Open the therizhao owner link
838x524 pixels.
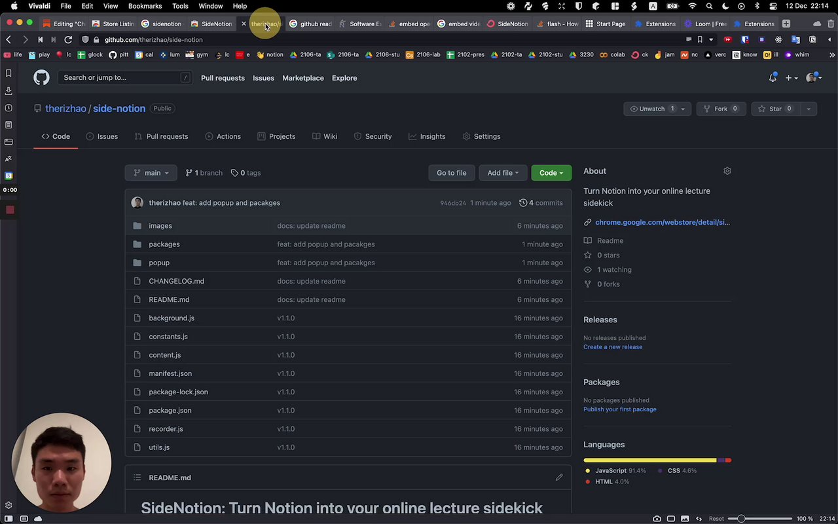click(65, 109)
